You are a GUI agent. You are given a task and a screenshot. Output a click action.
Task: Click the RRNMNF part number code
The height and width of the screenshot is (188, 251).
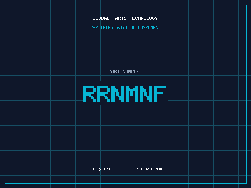pyautogui.click(x=125, y=94)
